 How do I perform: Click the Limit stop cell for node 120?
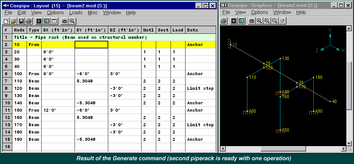pyautogui.click(x=200, y=88)
